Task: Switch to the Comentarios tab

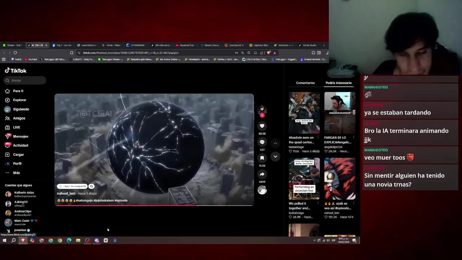Action: (305, 83)
